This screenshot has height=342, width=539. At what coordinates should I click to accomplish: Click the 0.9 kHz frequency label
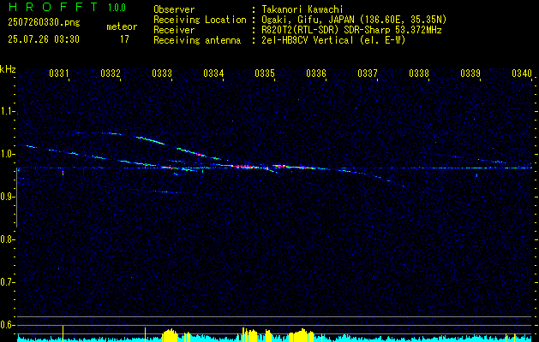[7, 197]
